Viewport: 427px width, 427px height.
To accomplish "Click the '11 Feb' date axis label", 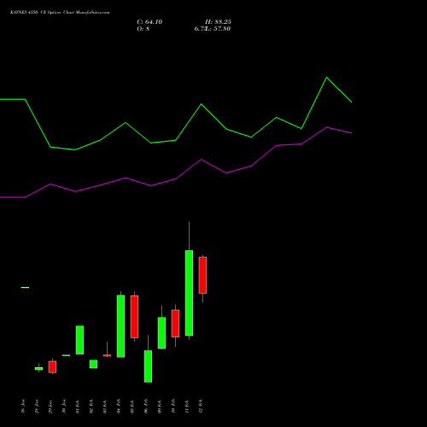I will (x=187, y=407).
